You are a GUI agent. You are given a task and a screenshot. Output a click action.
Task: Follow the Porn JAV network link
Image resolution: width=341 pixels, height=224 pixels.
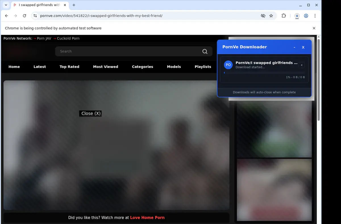pyautogui.click(x=44, y=39)
